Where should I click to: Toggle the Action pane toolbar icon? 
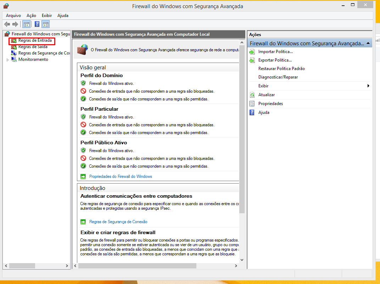46,24
